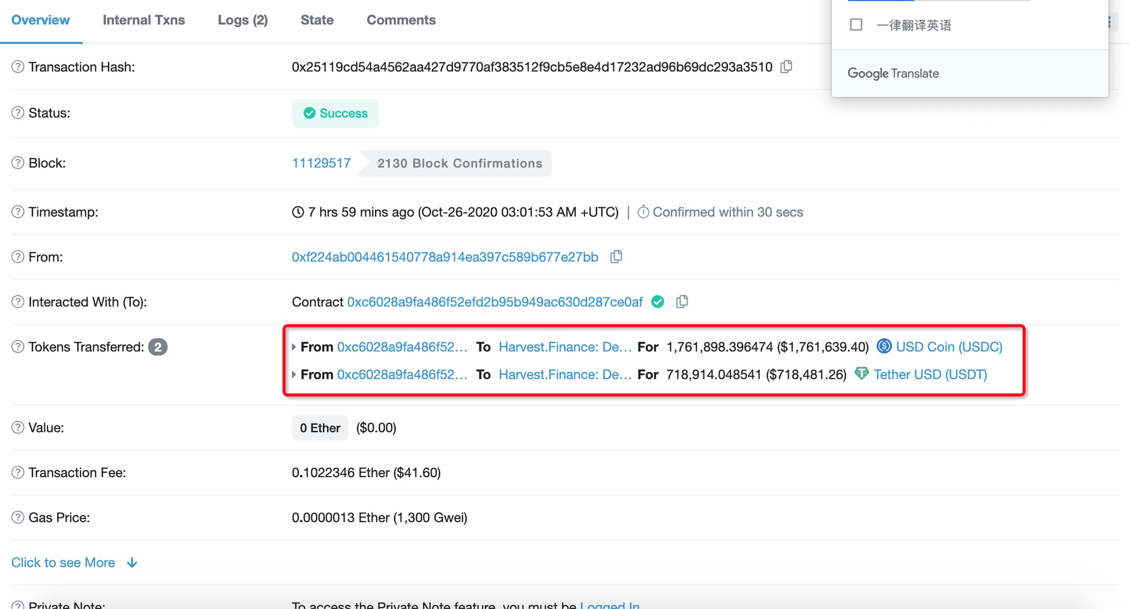Open block 11129517 link
Image resolution: width=1130 pixels, height=609 pixels.
tap(321, 163)
